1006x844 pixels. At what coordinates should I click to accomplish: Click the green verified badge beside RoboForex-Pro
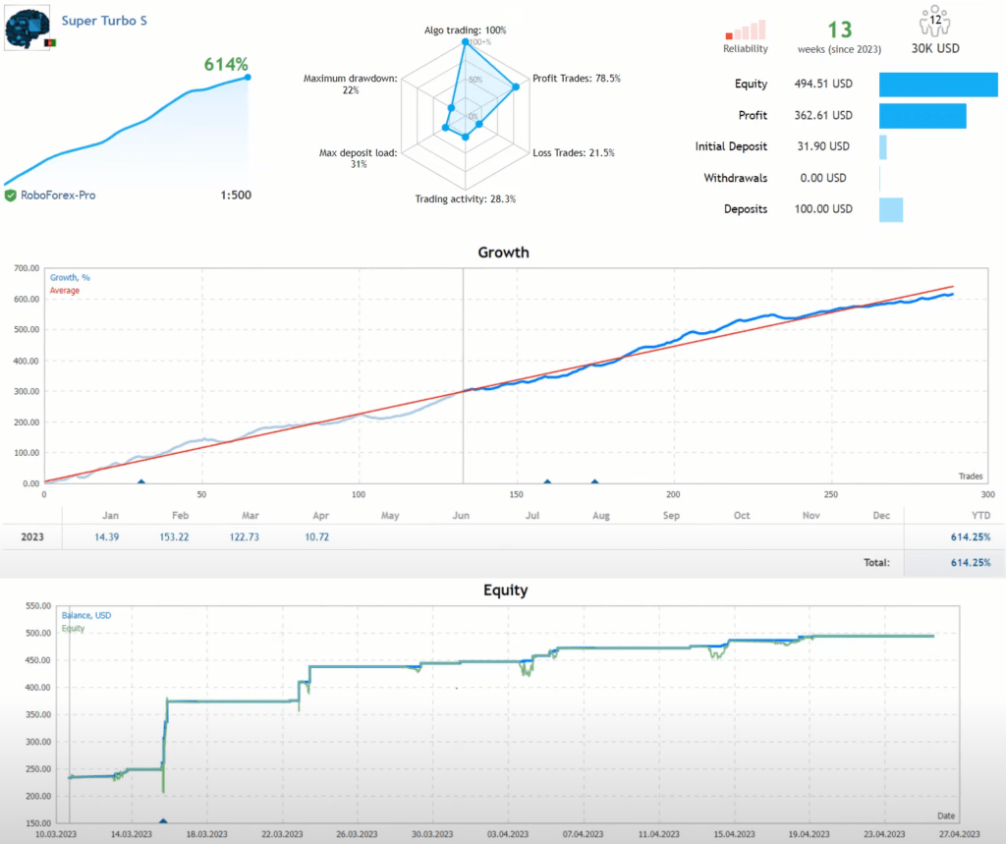point(12,196)
